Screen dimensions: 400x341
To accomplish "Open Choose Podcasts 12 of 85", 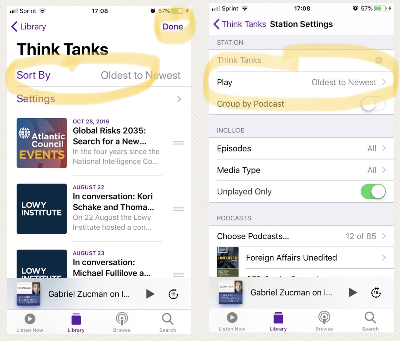I will coord(301,236).
